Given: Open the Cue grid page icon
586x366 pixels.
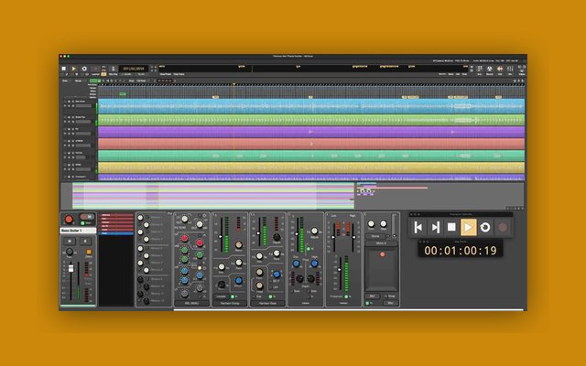Looking at the screenshot, I should click(480, 70).
